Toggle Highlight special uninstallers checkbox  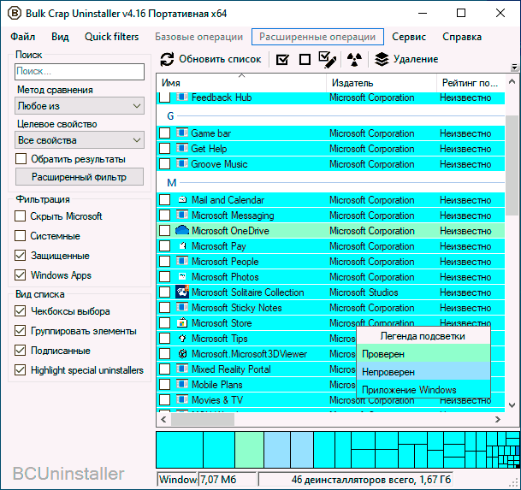[21, 370]
